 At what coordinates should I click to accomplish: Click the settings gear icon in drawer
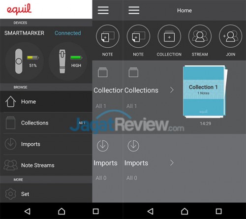pyautogui.click(x=10, y=194)
